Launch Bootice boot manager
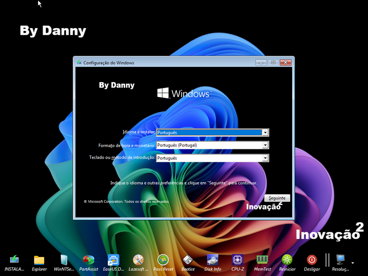Image resolution: width=368 pixels, height=276 pixels. coord(188,260)
